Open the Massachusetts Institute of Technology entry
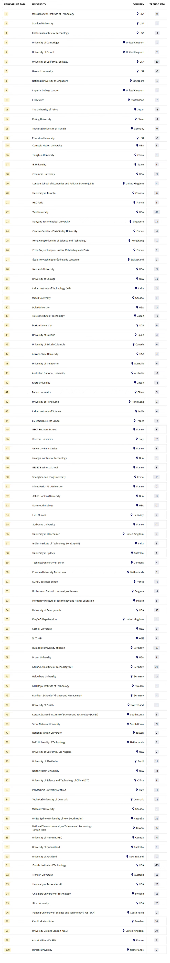 point(53,14)
